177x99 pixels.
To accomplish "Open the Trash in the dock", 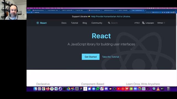I will tap(168, 89).
